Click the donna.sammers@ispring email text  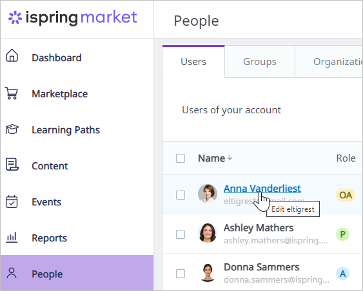point(277,280)
